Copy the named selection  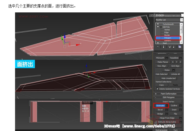click(162, 85)
